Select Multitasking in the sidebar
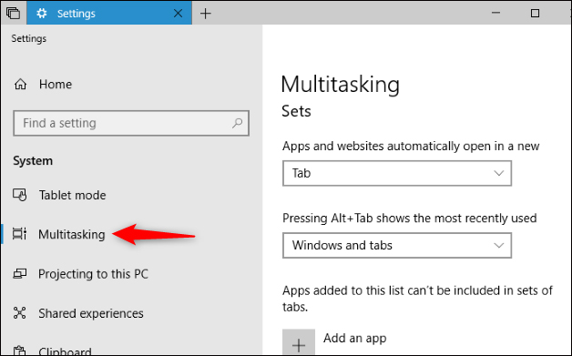The image size is (572, 356). 71,235
